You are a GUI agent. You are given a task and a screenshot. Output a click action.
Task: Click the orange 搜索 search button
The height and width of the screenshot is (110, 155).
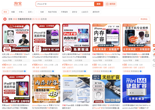[x=98, y=4]
